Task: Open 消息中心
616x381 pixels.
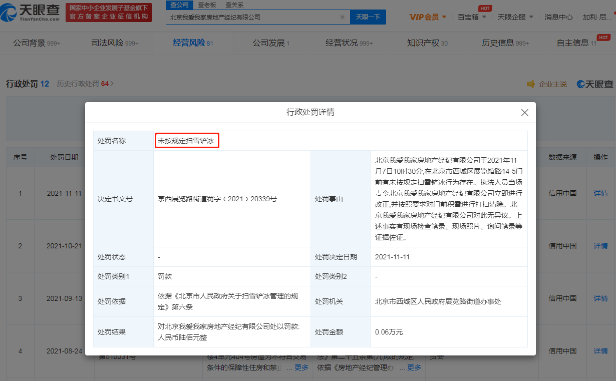Action: [x=558, y=17]
